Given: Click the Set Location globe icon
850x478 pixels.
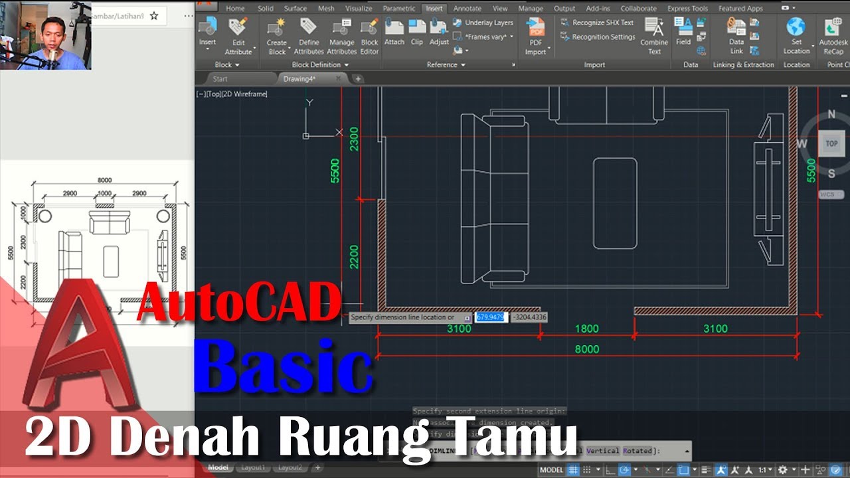Looking at the screenshot, I should coord(796,27).
